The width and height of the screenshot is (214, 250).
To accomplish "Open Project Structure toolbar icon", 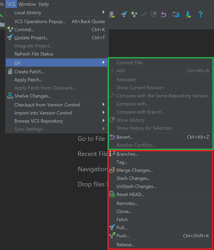I will [176, 15].
